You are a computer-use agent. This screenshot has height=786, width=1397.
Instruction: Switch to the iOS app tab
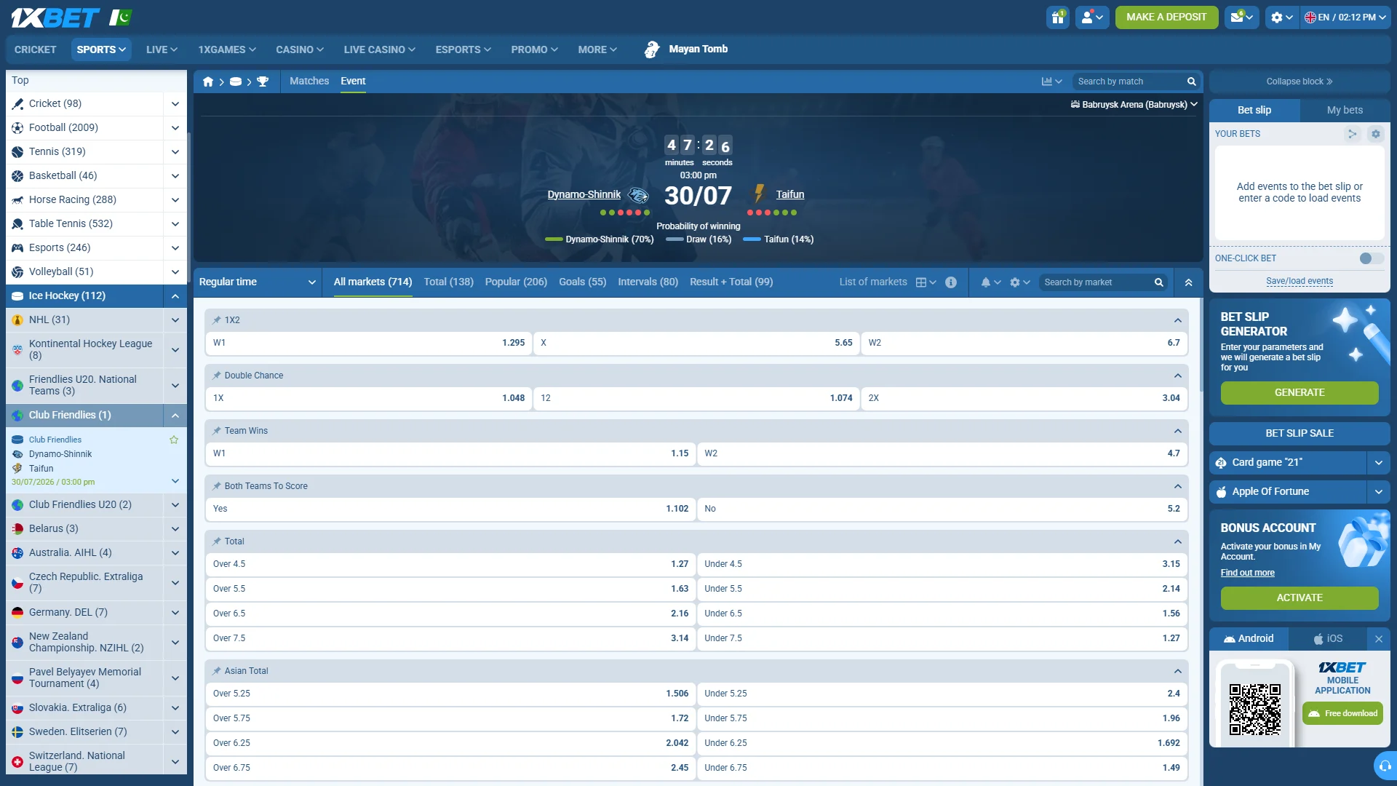(1327, 639)
